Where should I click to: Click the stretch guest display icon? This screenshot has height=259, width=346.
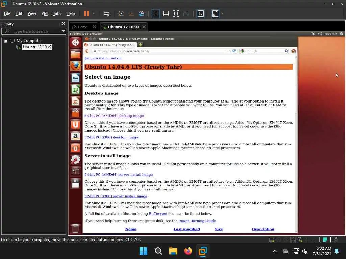215,13
